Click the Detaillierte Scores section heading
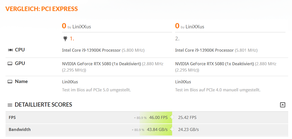The image size is (292, 139). (x=43, y=105)
